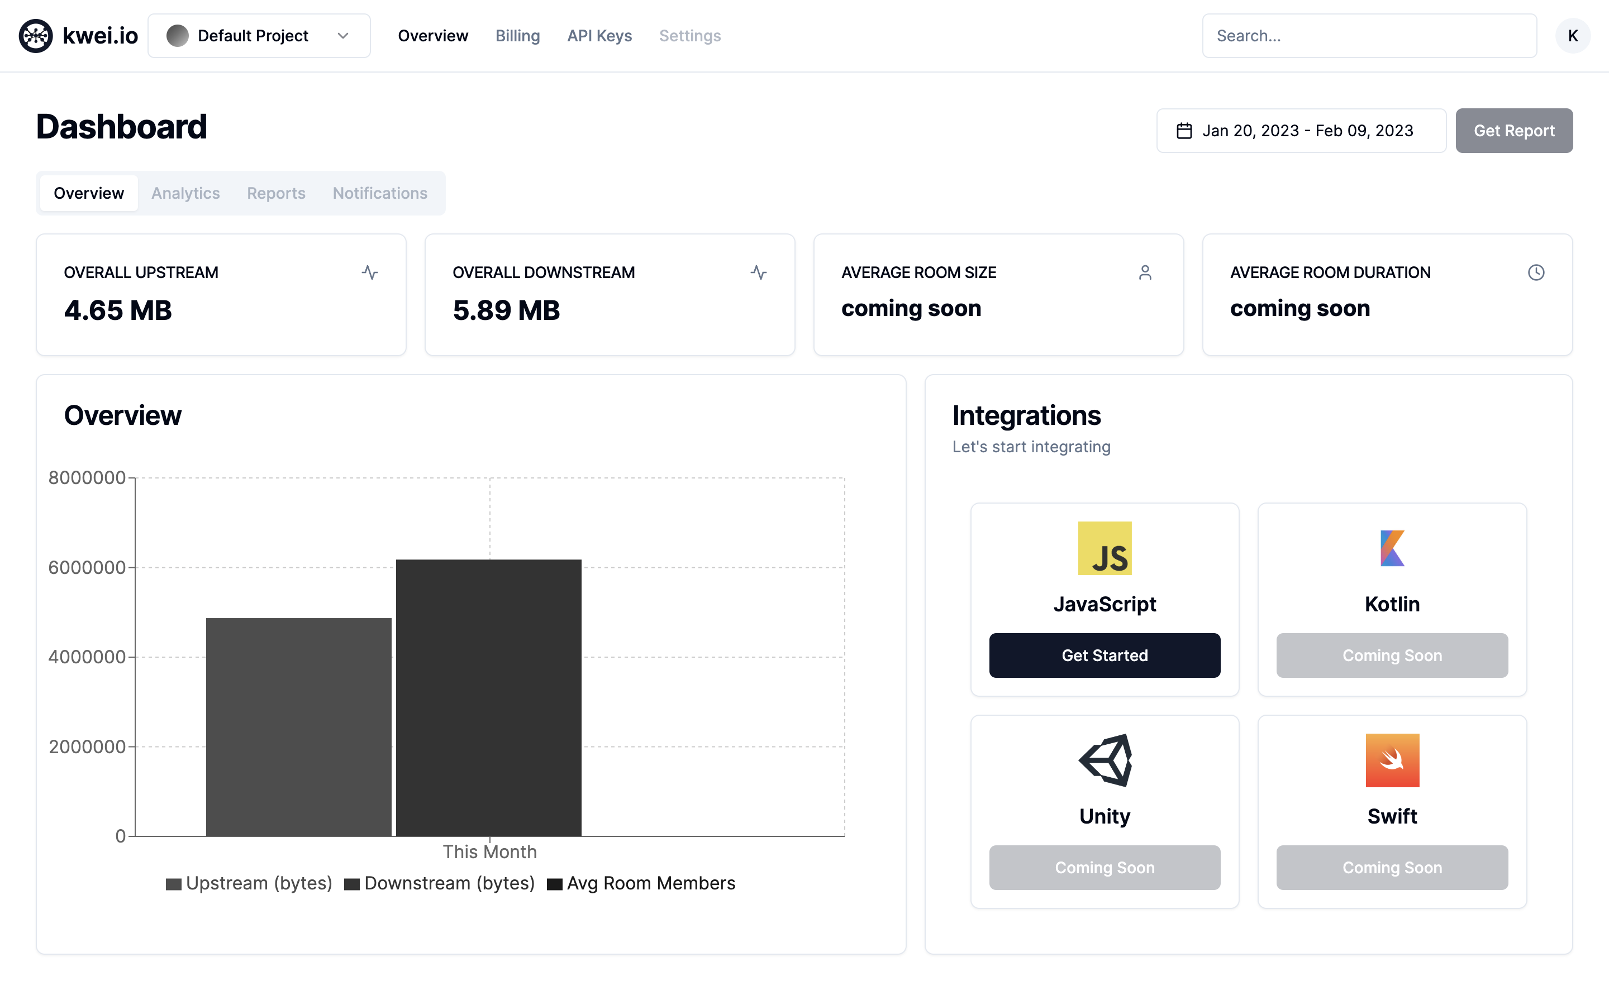
Task: Toggle Upstream (bytes) legend swatch
Action: [174, 884]
